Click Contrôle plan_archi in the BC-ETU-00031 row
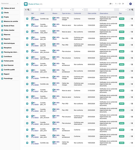 (43, 130)
